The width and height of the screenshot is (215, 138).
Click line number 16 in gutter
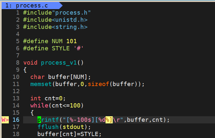(x=16, y=120)
